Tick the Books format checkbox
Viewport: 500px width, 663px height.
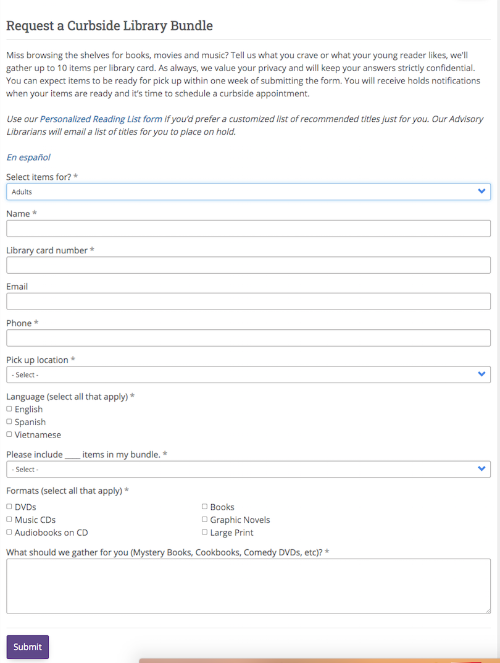pos(204,507)
